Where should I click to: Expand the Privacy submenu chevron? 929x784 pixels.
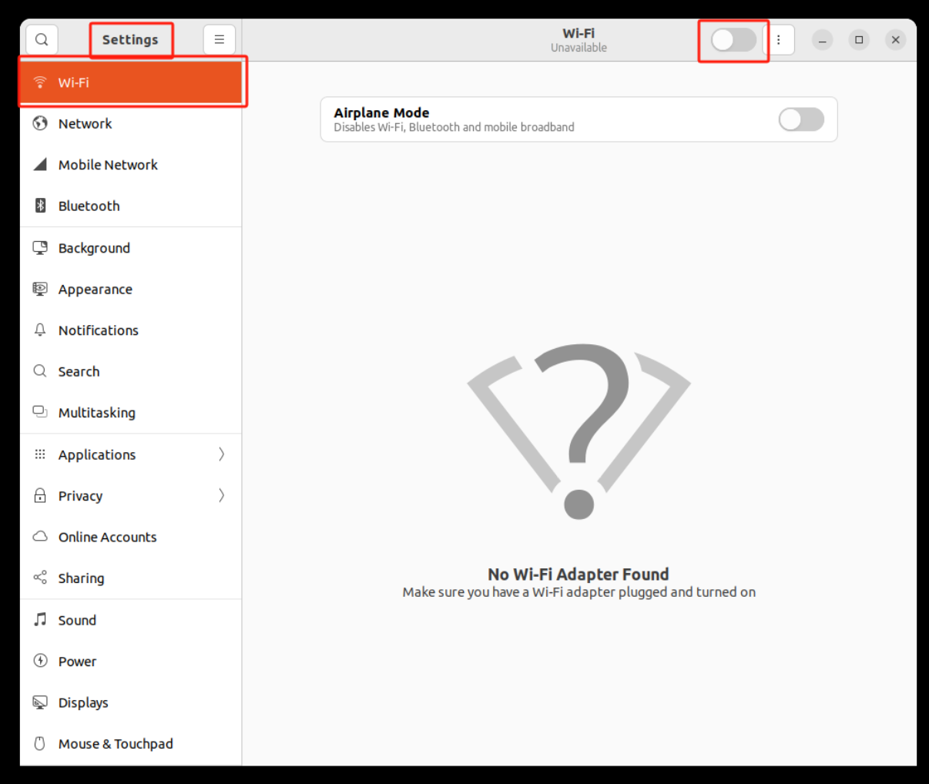point(221,495)
